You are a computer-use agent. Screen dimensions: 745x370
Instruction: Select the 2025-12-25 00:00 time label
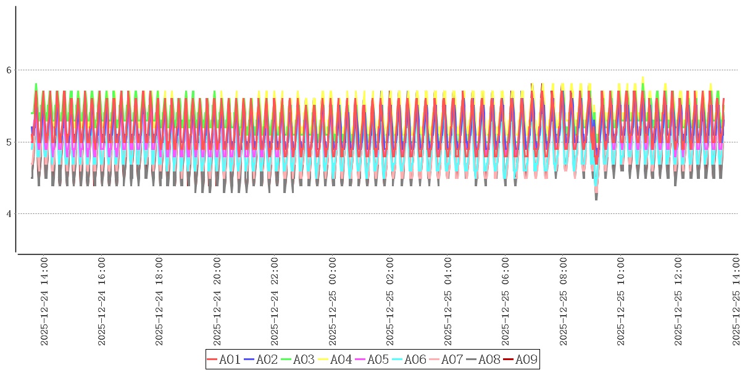coord(333,302)
